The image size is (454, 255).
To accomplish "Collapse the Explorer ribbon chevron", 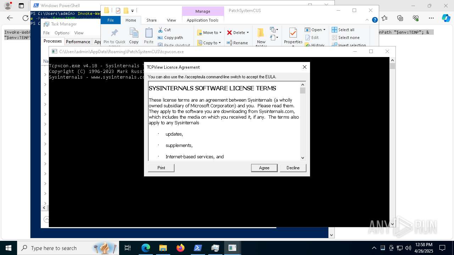I will click(x=368, y=20).
